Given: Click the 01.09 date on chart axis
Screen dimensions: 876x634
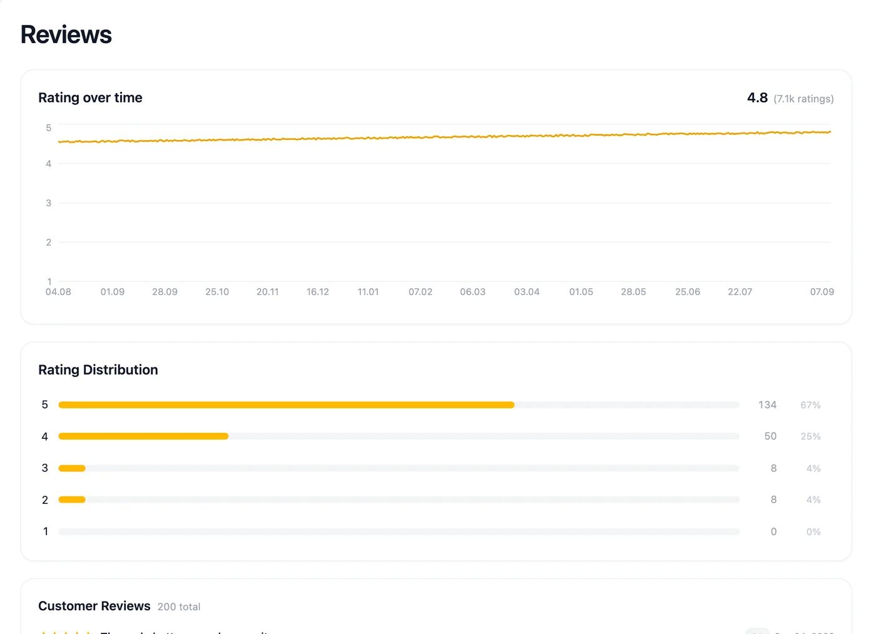Looking at the screenshot, I should (113, 292).
